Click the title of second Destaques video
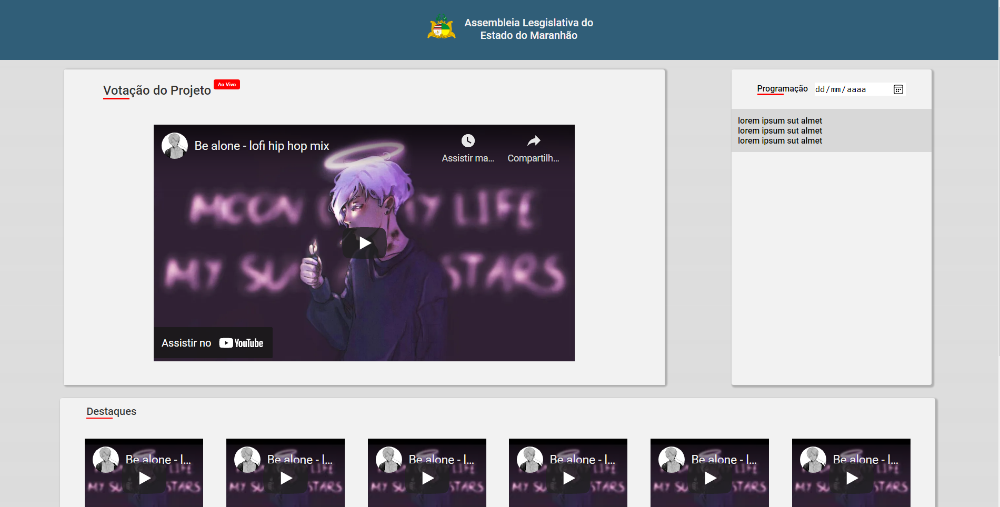The width and height of the screenshot is (1000, 507). tap(300, 460)
